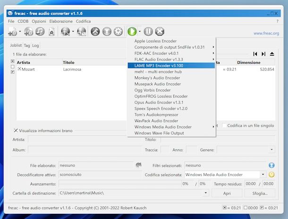Viewport: 288px width, 219px height.
Task: Click the previous track playback icon
Action: point(255,54)
